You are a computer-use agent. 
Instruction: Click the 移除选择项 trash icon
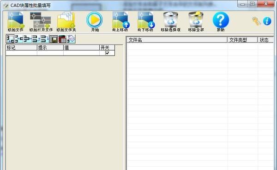[170, 19]
